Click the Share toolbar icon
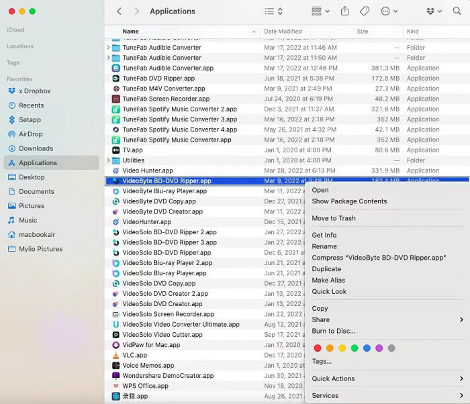Viewport: 470px width, 404px height. (344, 11)
